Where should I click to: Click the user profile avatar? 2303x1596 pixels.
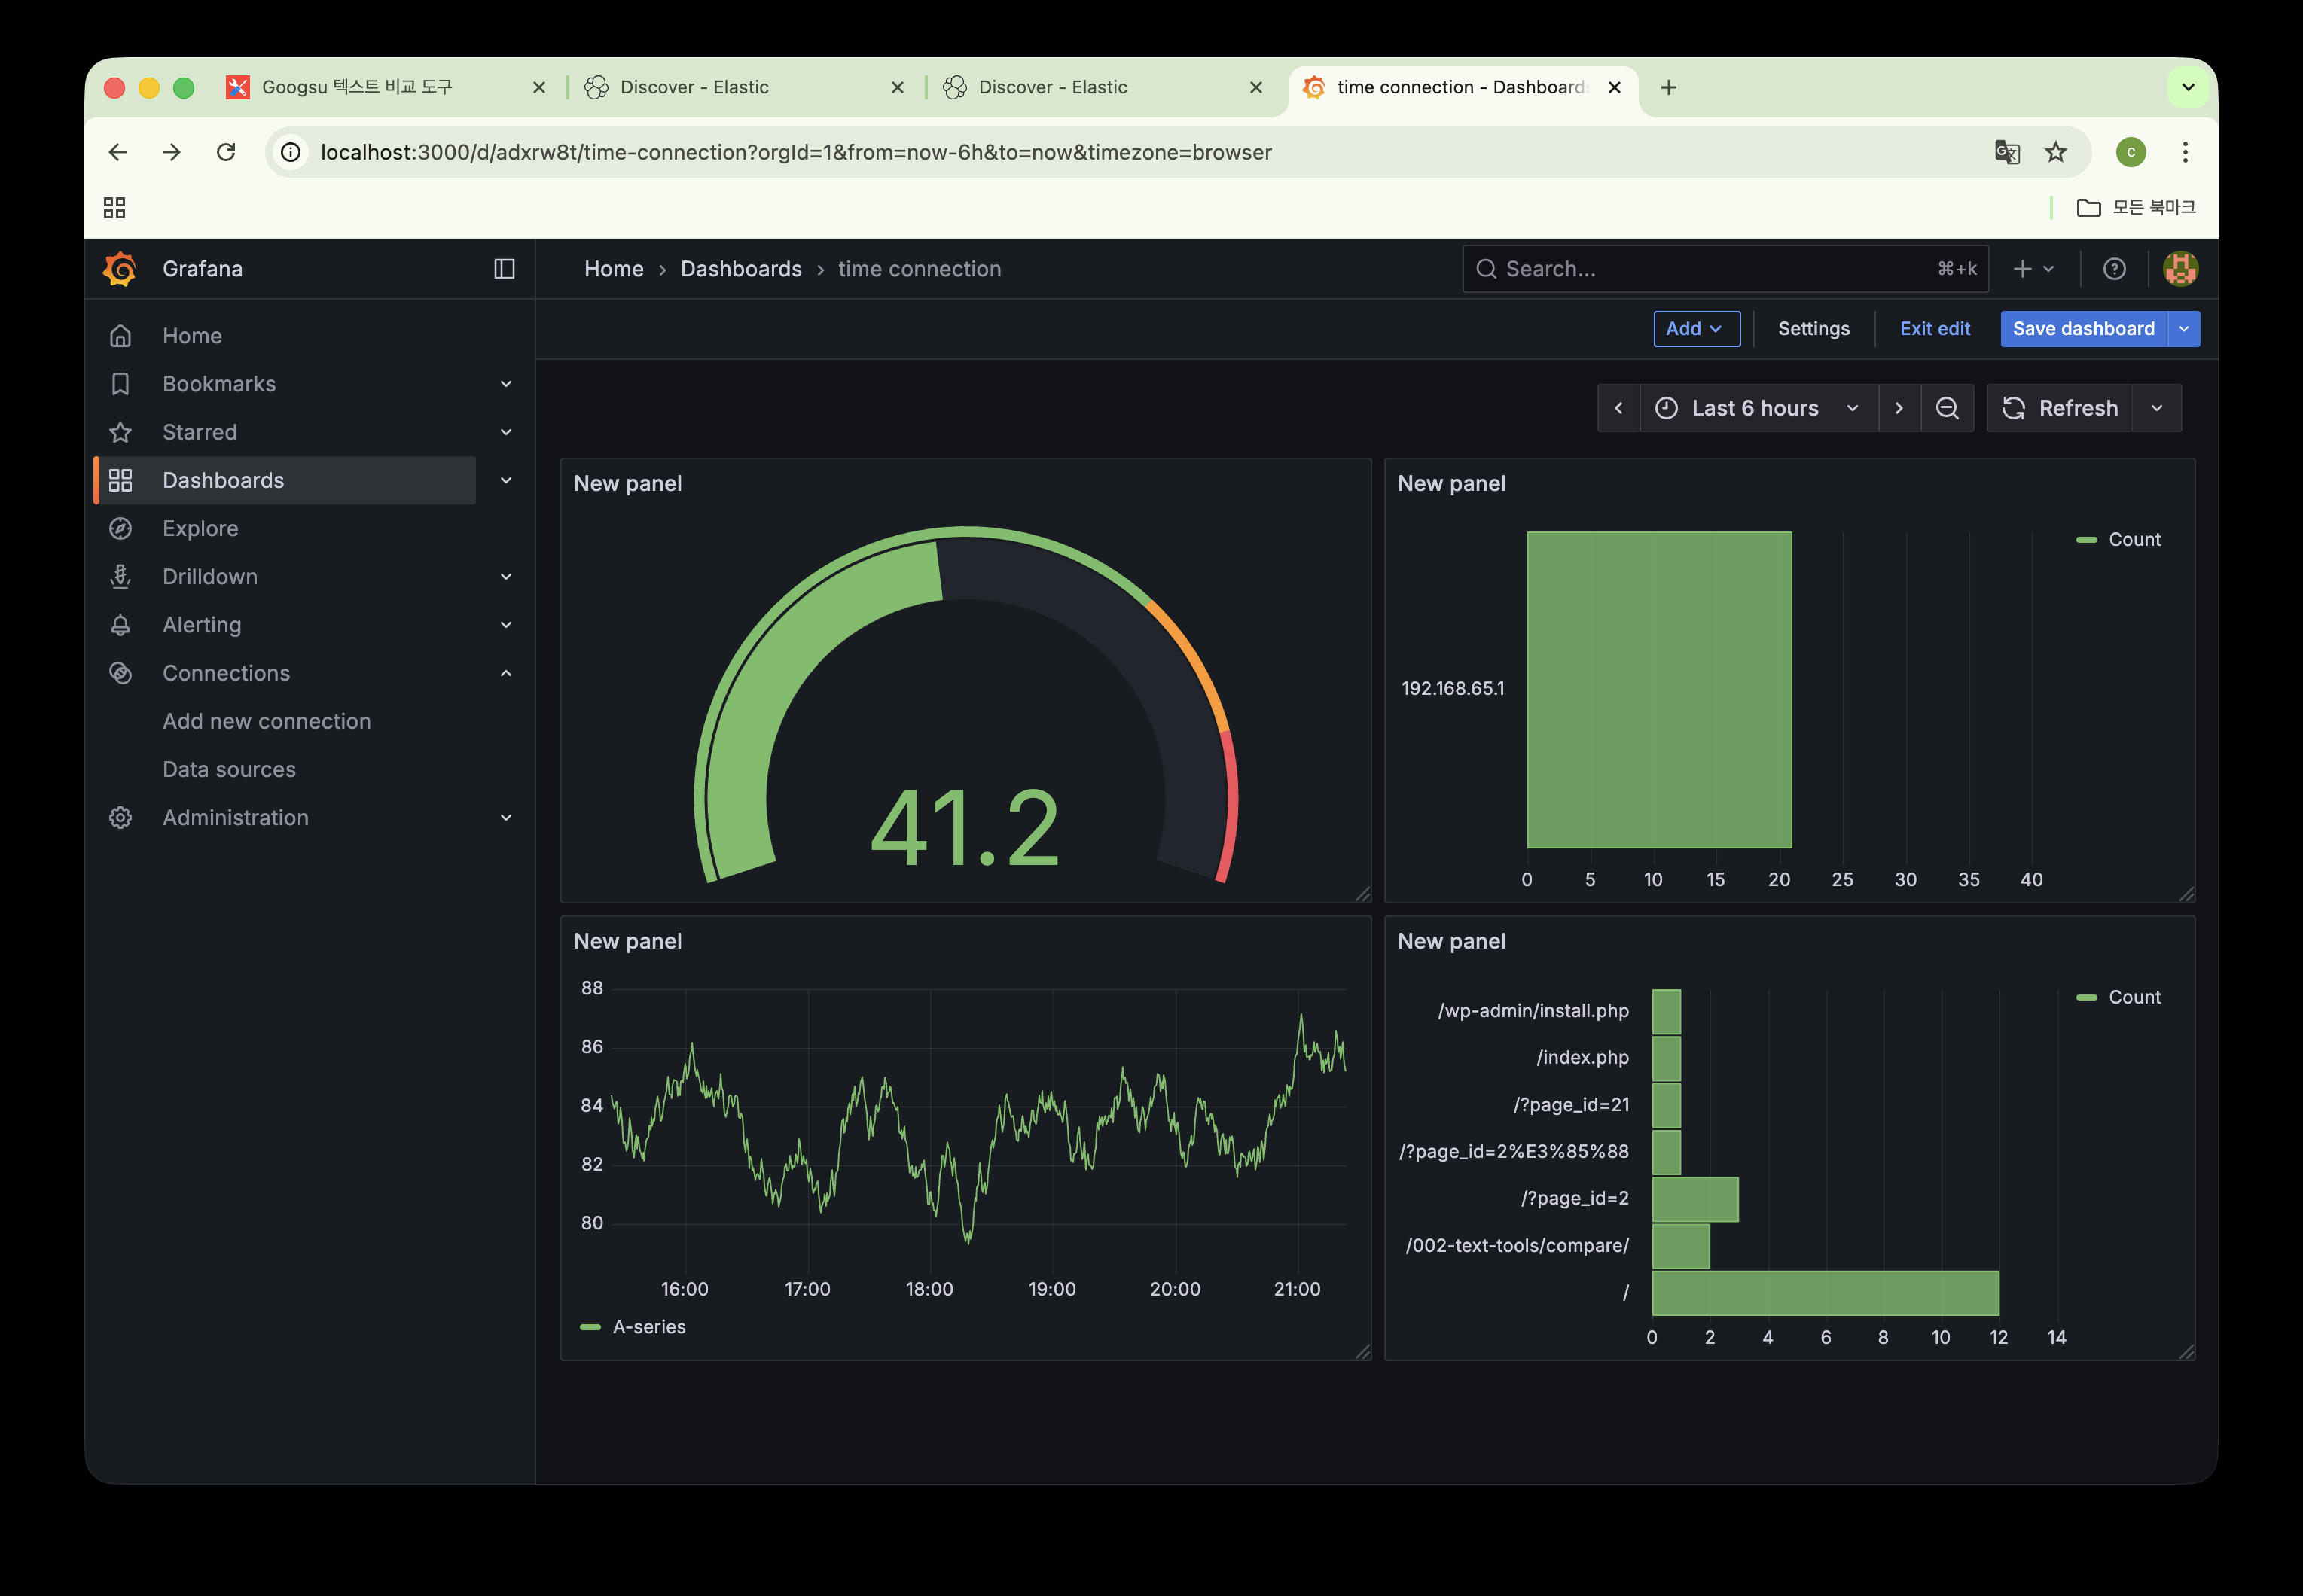pos(2180,269)
